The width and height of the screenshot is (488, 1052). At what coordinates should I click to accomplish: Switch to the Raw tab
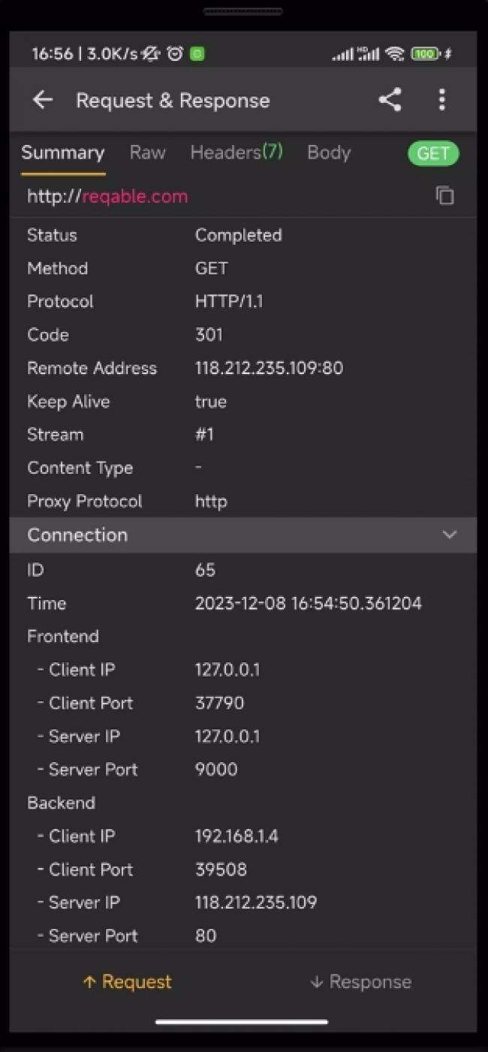click(x=147, y=152)
